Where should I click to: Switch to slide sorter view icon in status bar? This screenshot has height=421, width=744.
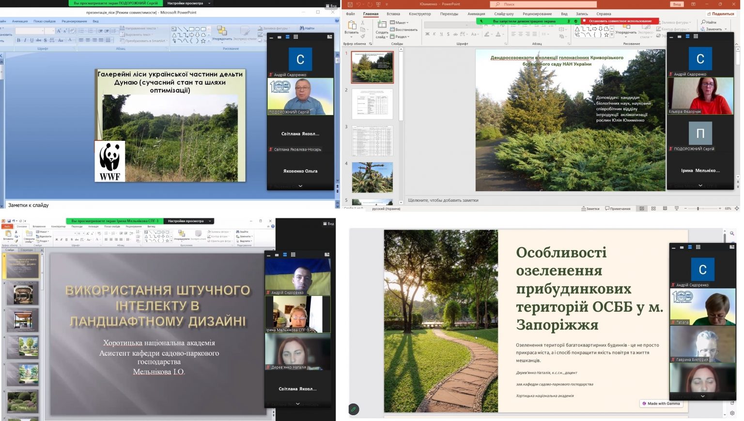653,209
